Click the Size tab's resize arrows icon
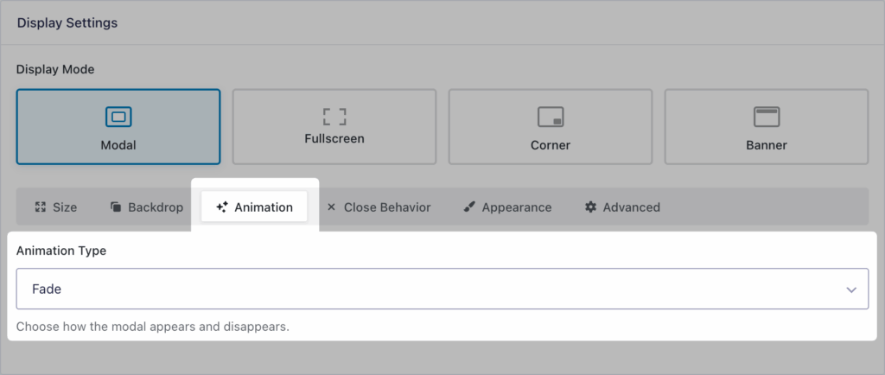This screenshot has height=375, width=885. 40,207
